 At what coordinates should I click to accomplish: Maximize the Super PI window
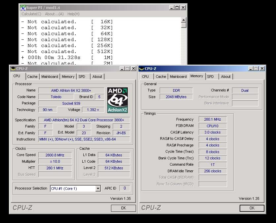[177, 8]
